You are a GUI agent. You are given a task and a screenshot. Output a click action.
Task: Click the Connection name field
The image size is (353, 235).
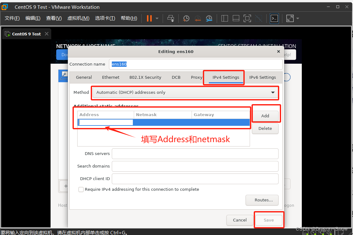(x=196, y=64)
